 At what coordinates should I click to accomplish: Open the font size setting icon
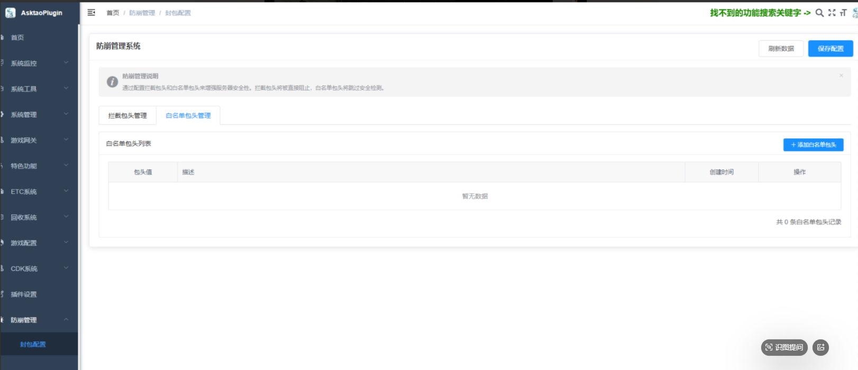[x=843, y=13]
